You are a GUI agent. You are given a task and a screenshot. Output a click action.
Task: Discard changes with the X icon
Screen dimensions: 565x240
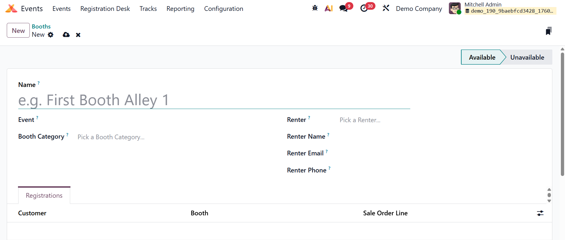tap(78, 35)
